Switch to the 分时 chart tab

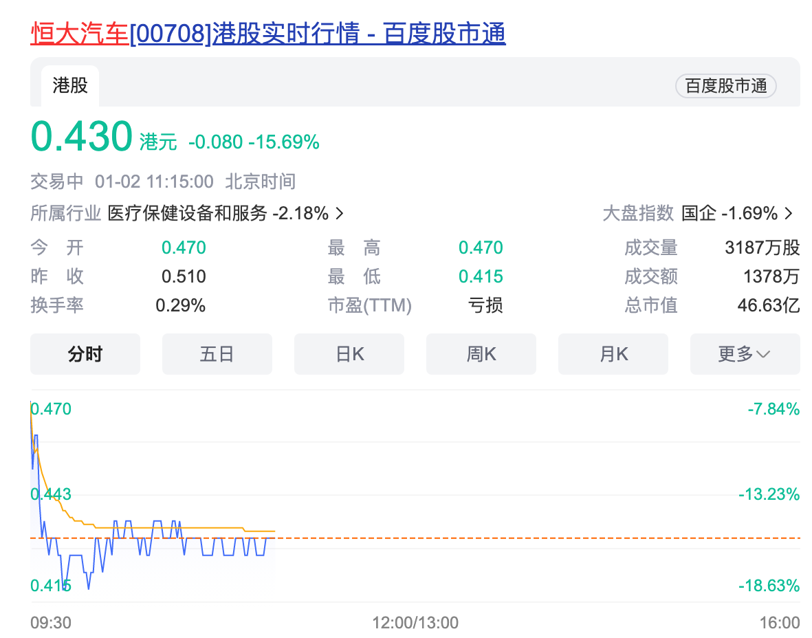tap(85, 354)
